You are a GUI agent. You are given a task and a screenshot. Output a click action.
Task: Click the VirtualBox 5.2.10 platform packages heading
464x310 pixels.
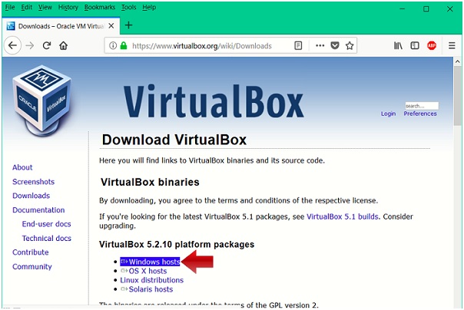(x=177, y=245)
